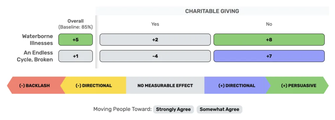Image resolution: width=335 pixels, height=120 pixels.
Task: Select Waterborne Illnesses Yes +2 cell
Action: (x=155, y=39)
